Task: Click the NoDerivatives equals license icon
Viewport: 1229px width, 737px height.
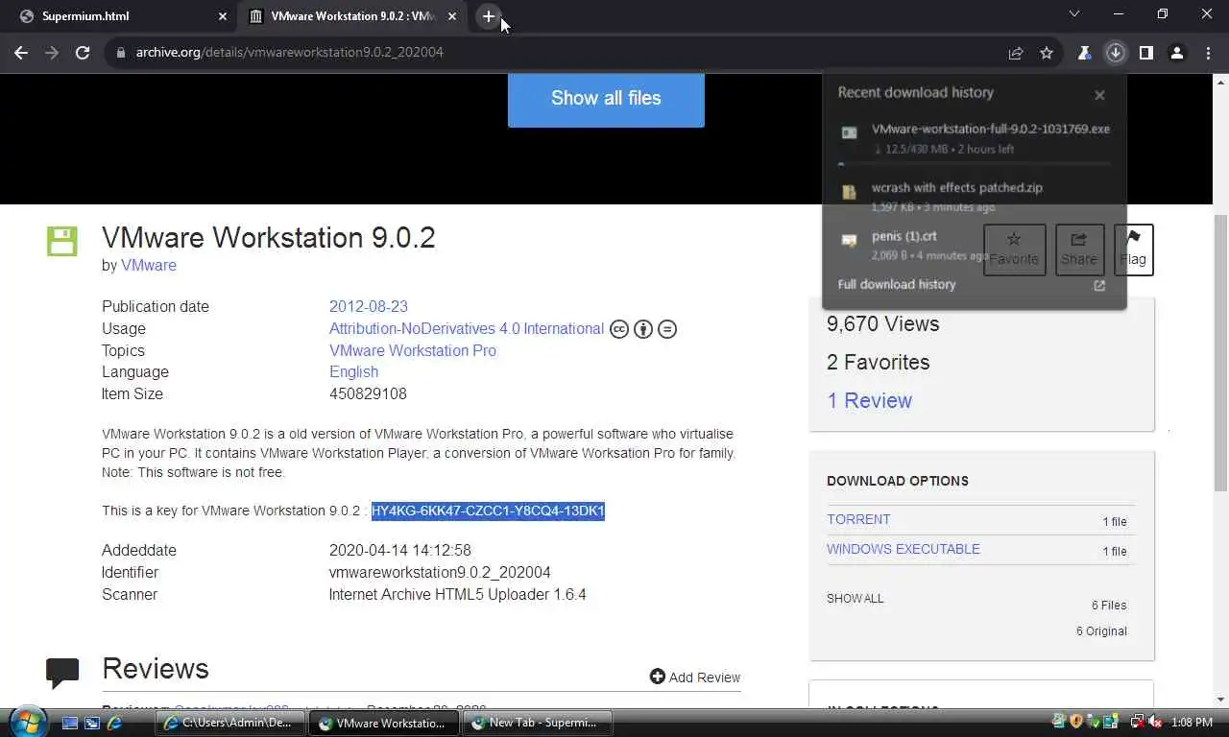Action: click(667, 329)
